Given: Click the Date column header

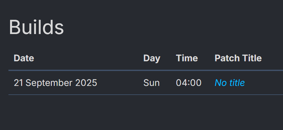Looking at the screenshot, I should click(x=24, y=58).
